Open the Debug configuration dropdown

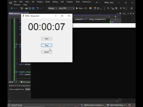[53, 8]
